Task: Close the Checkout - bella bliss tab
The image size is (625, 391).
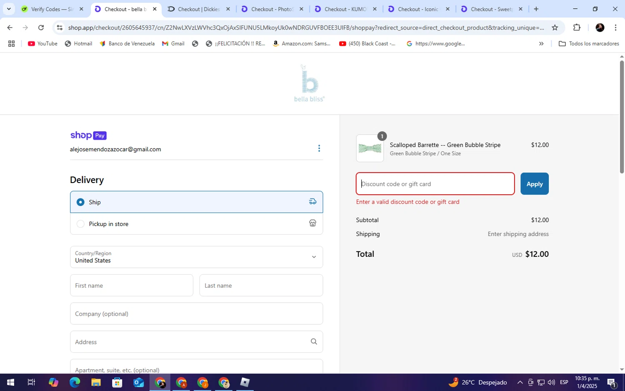Action: (155, 9)
